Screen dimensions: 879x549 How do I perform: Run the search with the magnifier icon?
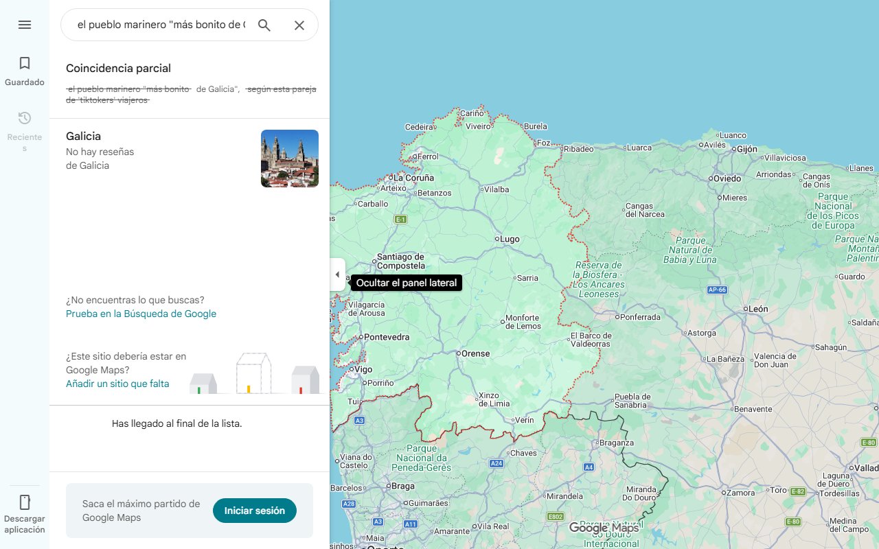point(264,25)
